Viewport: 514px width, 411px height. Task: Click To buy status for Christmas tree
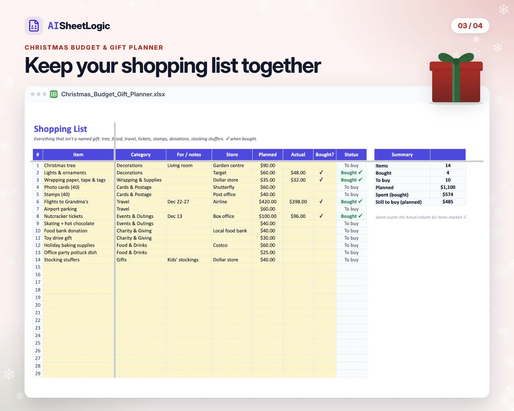[x=352, y=166]
